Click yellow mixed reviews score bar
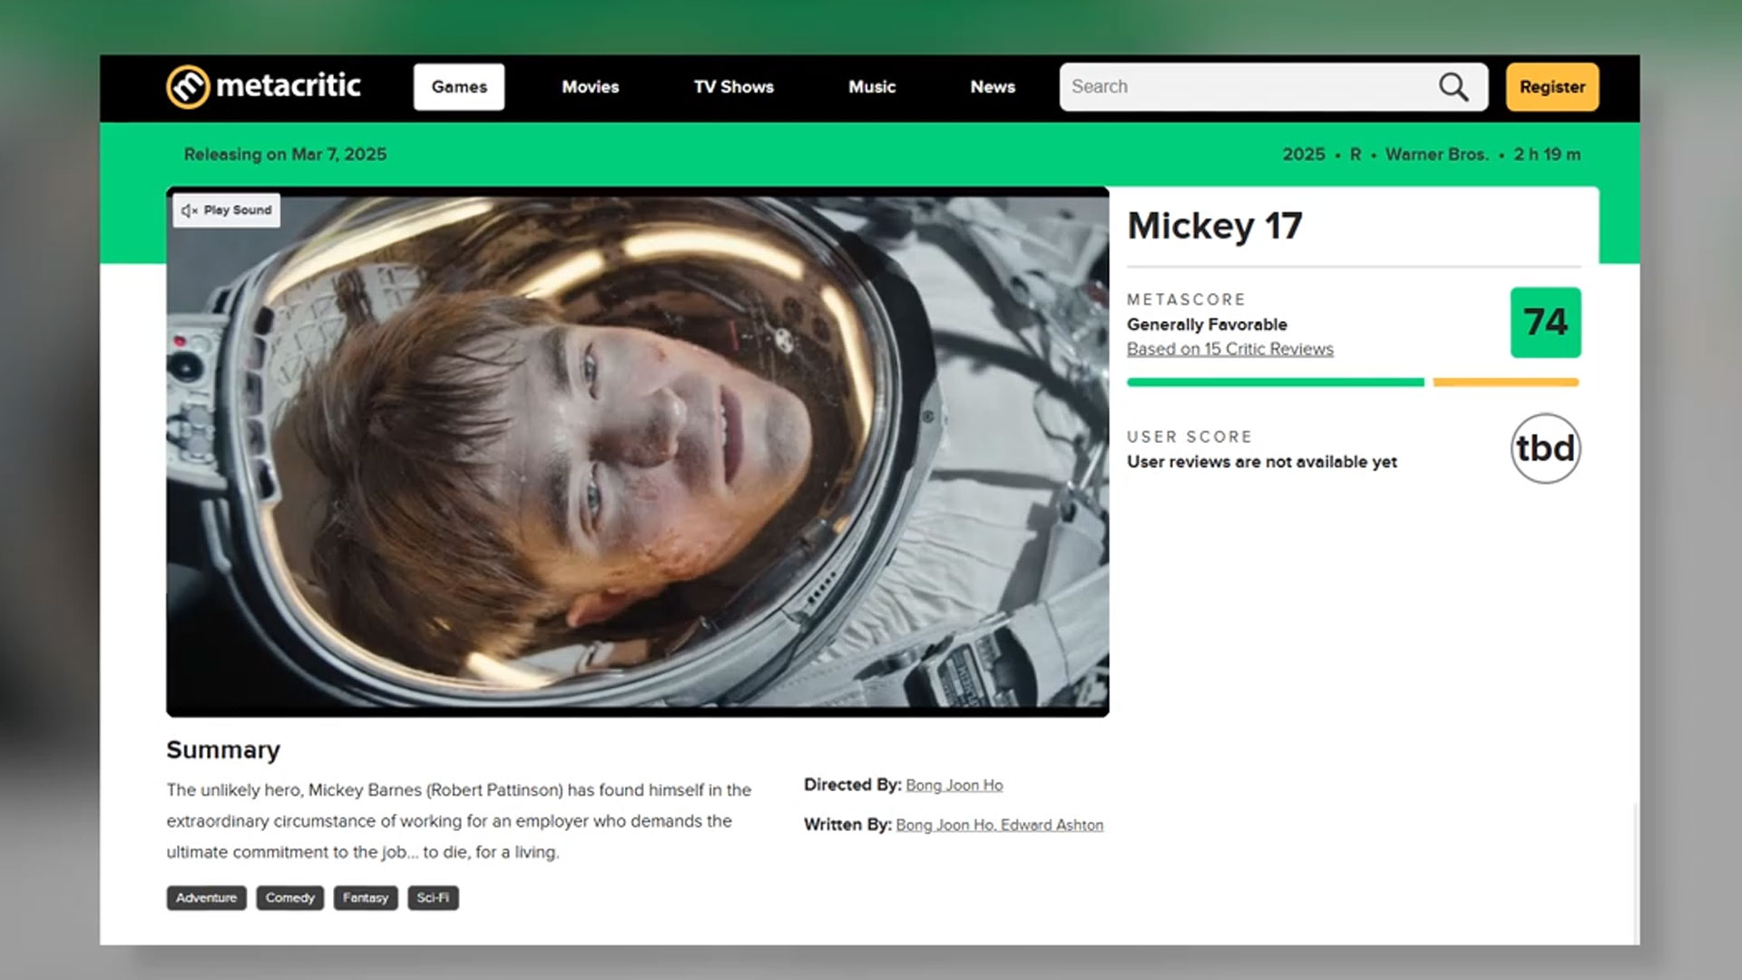 coord(1506,383)
